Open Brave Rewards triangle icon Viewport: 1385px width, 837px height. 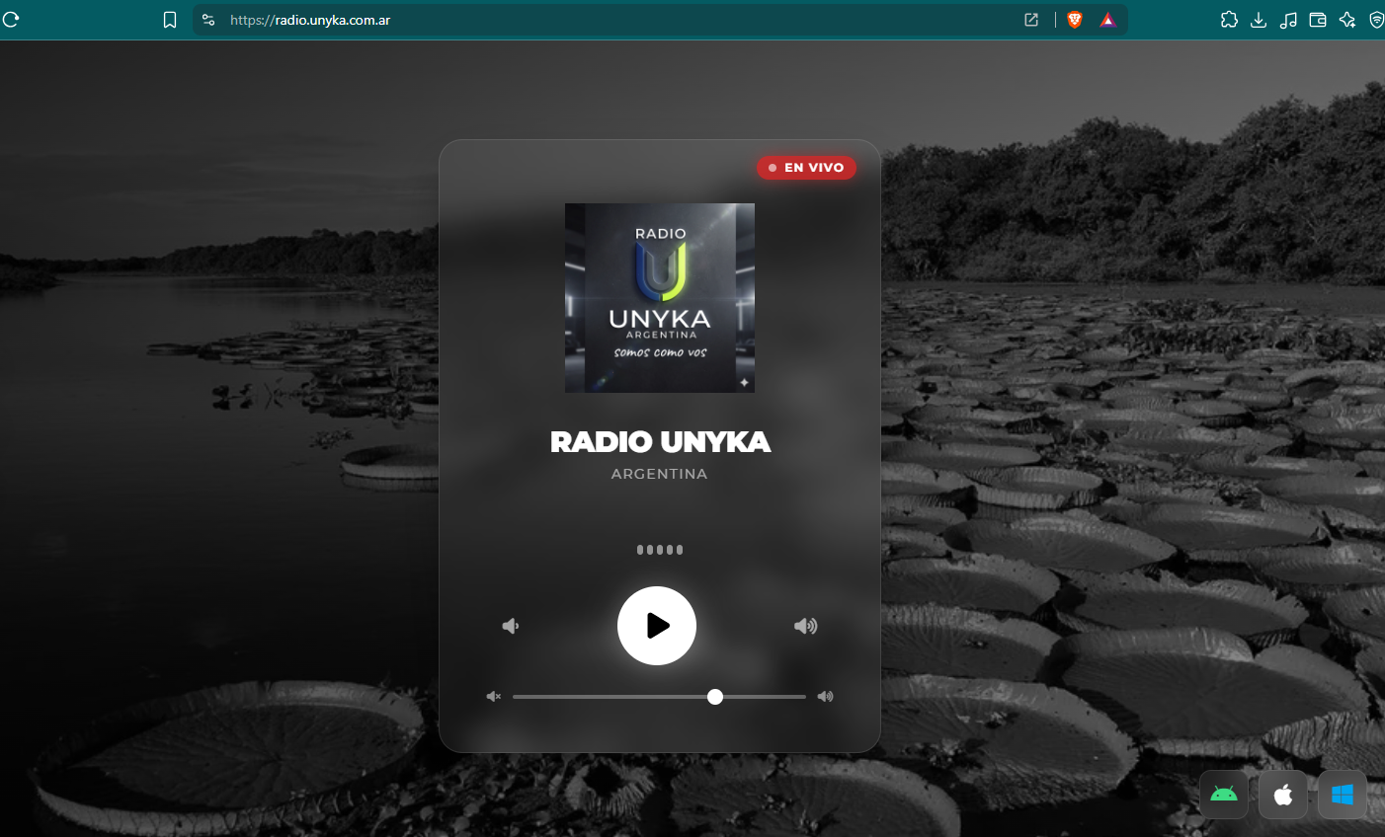1107,20
